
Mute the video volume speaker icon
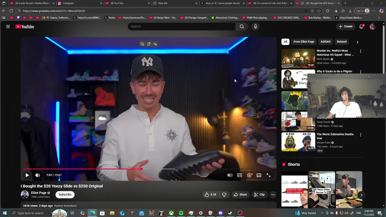click(x=37, y=175)
